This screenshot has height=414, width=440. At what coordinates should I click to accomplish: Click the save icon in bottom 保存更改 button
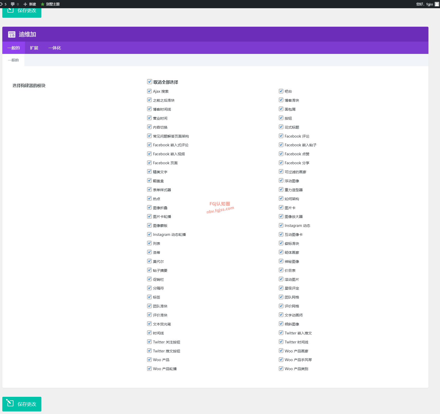10,403
